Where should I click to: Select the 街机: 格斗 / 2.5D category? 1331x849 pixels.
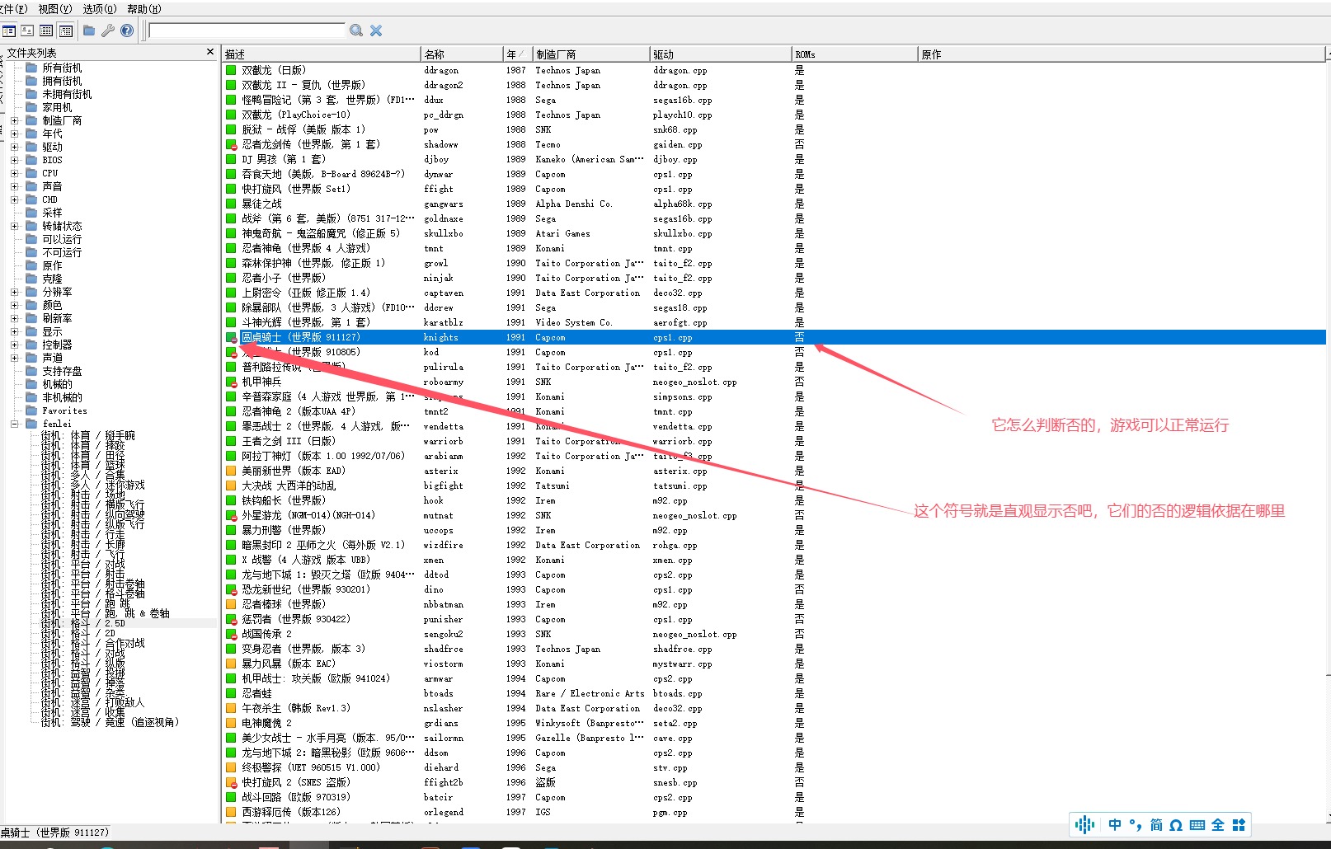(x=82, y=623)
